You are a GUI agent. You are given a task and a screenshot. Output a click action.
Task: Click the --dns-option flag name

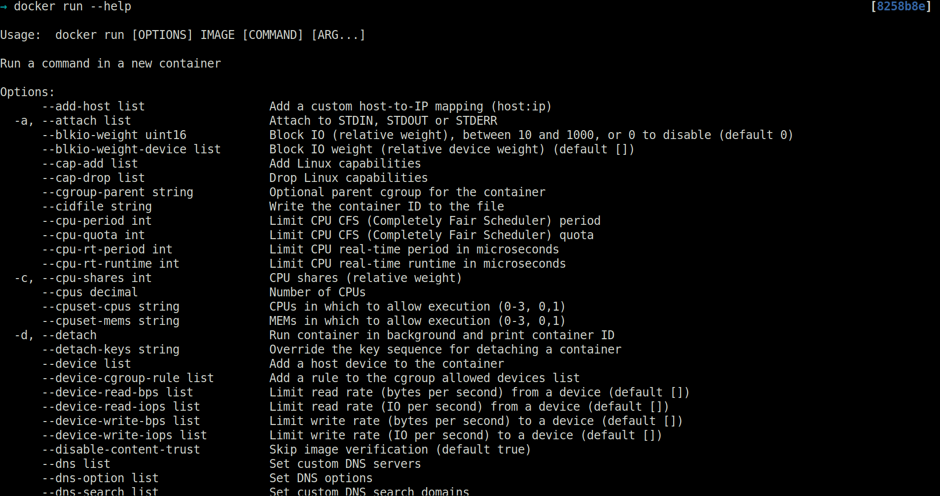coord(83,478)
